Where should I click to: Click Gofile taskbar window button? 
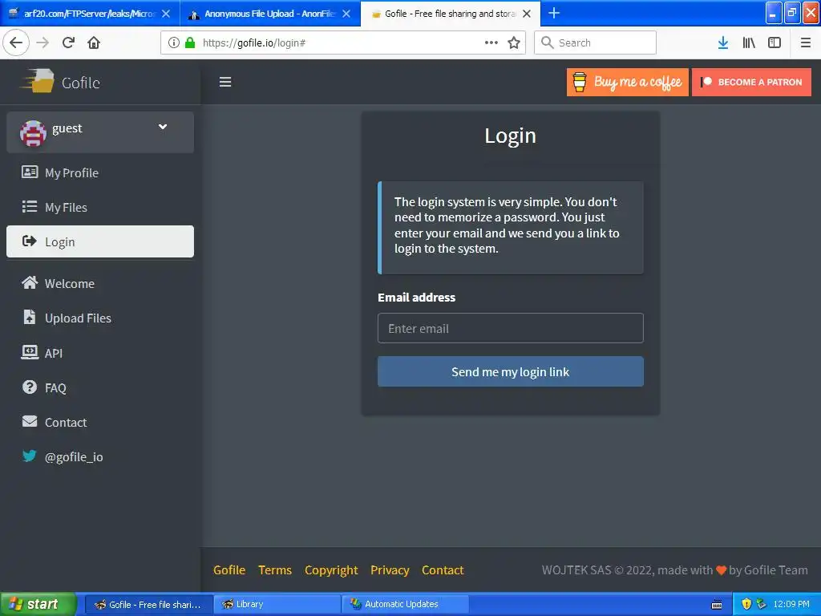point(148,604)
